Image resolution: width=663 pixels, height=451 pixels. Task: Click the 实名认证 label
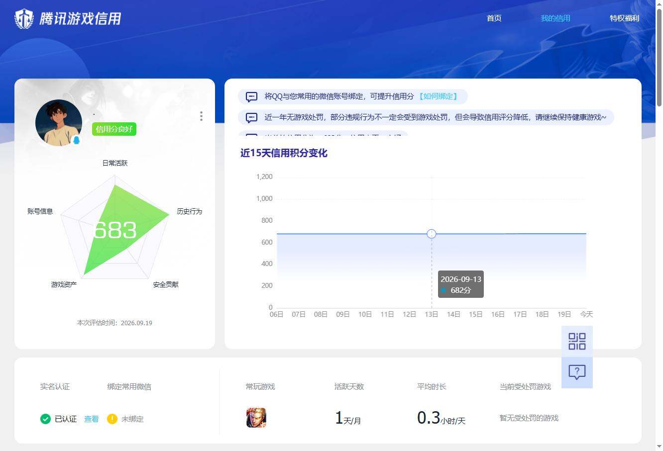point(55,386)
